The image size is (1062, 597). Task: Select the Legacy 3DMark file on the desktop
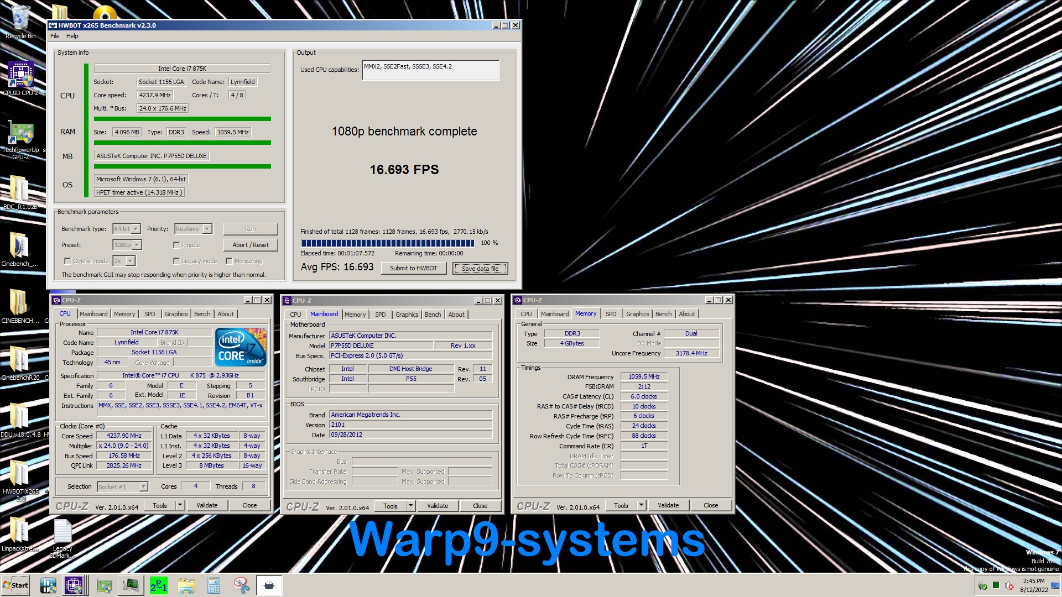[x=63, y=539]
